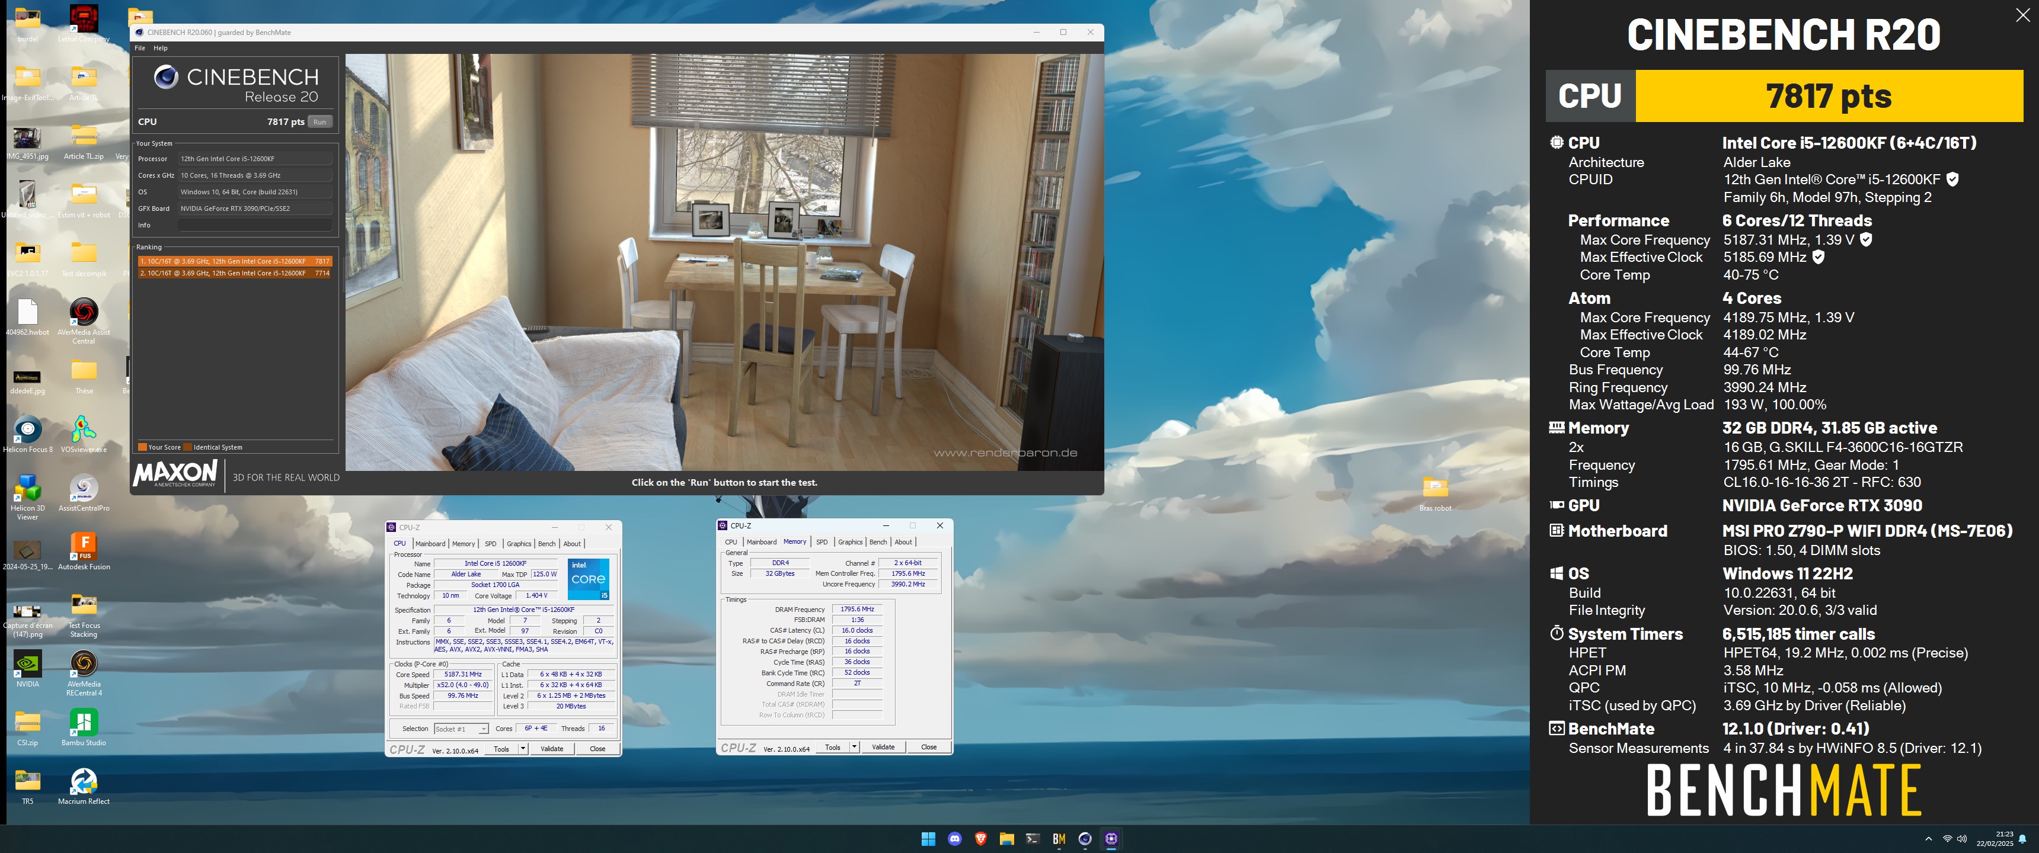The height and width of the screenshot is (853, 2039).
Task: Open volume control in system tray
Action: tap(1962, 839)
